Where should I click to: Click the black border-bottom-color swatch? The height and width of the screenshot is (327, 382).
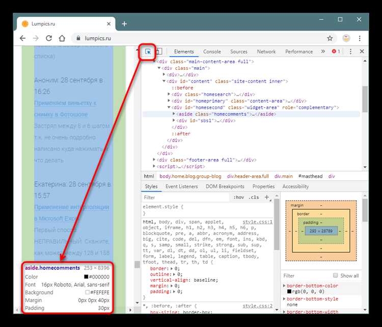(x=289, y=292)
